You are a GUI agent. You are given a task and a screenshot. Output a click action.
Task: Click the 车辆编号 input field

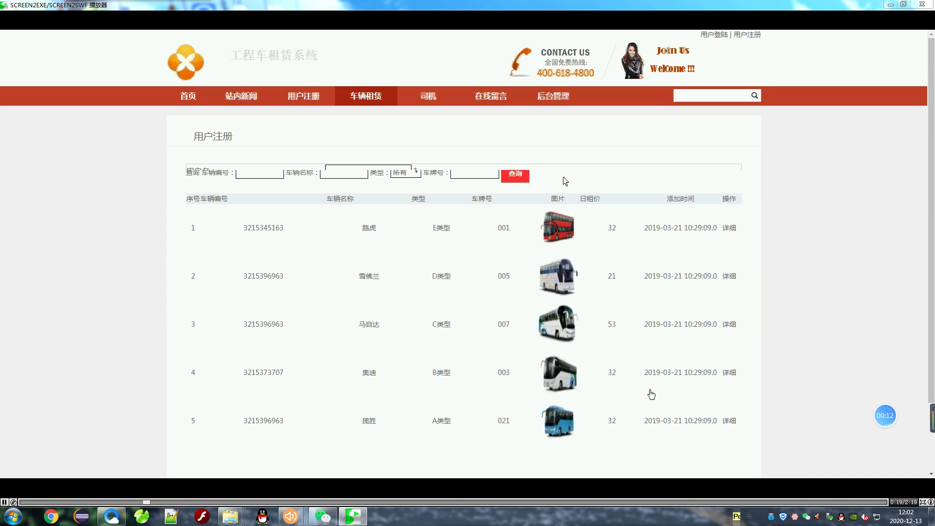[x=260, y=173]
